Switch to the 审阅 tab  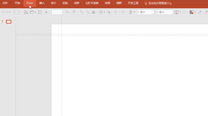point(108,3)
